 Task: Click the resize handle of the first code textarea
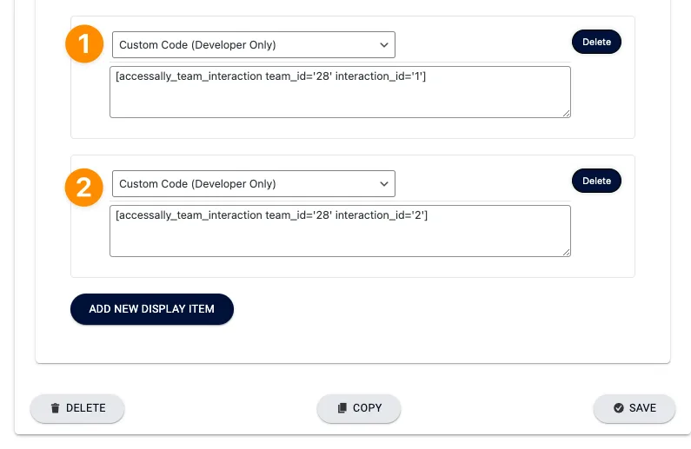tap(566, 112)
